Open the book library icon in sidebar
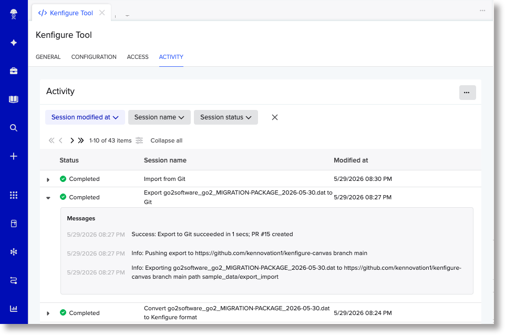Screen dimensions: 505x335 point(14,99)
